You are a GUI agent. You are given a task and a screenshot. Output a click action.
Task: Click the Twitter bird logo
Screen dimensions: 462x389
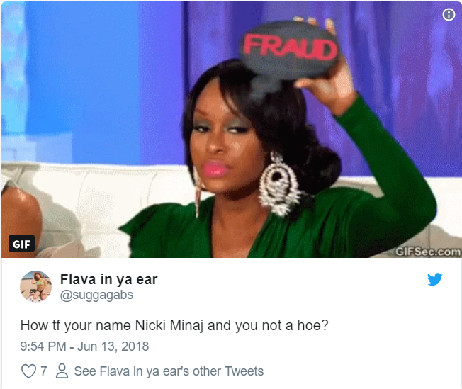[434, 279]
